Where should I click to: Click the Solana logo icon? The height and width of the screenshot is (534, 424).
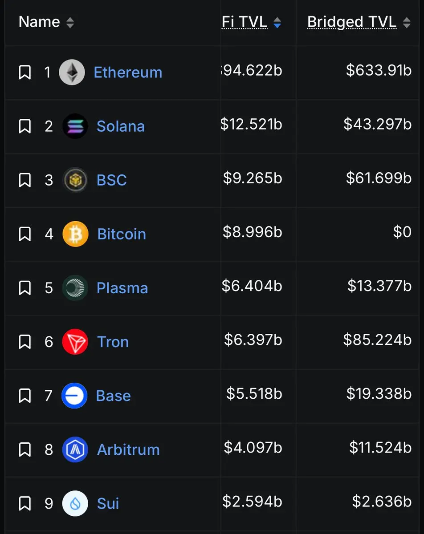pyautogui.click(x=75, y=126)
